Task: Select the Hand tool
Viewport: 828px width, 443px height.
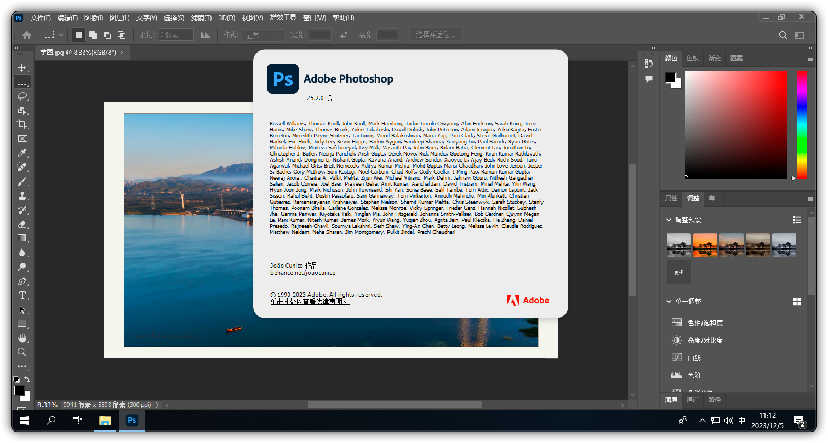Action: [22, 338]
